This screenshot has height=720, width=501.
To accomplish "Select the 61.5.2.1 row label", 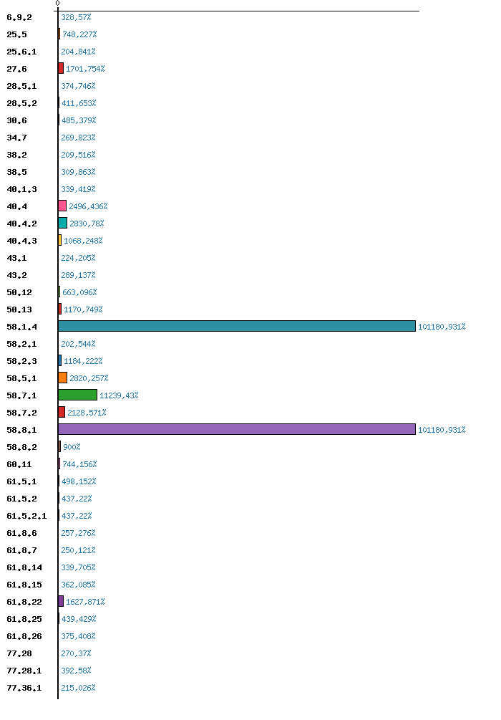I will (x=26, y=516).
